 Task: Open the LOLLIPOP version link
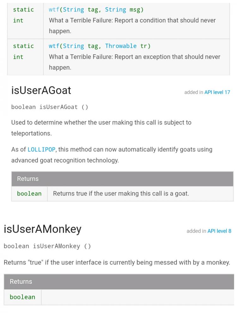click(41, 149)
